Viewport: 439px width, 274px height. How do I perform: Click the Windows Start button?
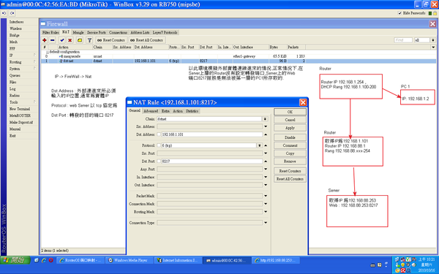tap(15, 260)
